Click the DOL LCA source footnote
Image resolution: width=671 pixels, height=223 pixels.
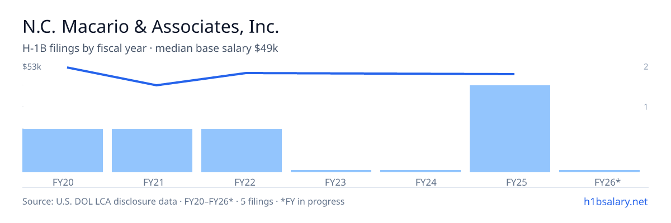click(x=183, y=201)
